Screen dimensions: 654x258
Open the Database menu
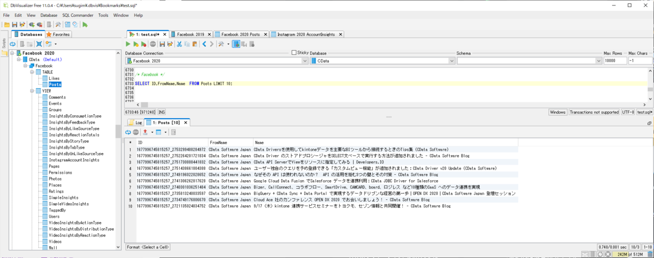[x=49, y=15]
